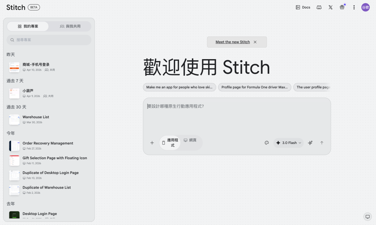Switch to 與我共用 tab
Screen dimensions: 376x225
click(x=70, y=26)
